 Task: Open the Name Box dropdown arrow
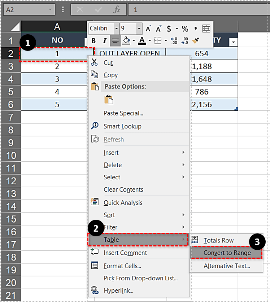tap(50, 10)
